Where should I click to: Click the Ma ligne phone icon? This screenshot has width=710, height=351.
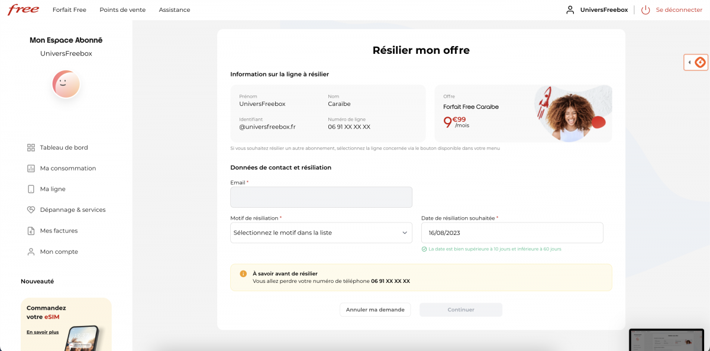click(x=31, y=189)
